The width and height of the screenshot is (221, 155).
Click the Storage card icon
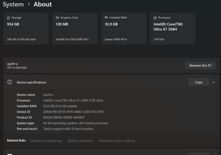coord(9,18)
